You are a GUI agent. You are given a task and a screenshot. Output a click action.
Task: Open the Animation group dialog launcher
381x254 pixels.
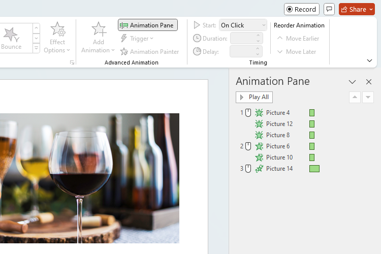tap(72, 62)
